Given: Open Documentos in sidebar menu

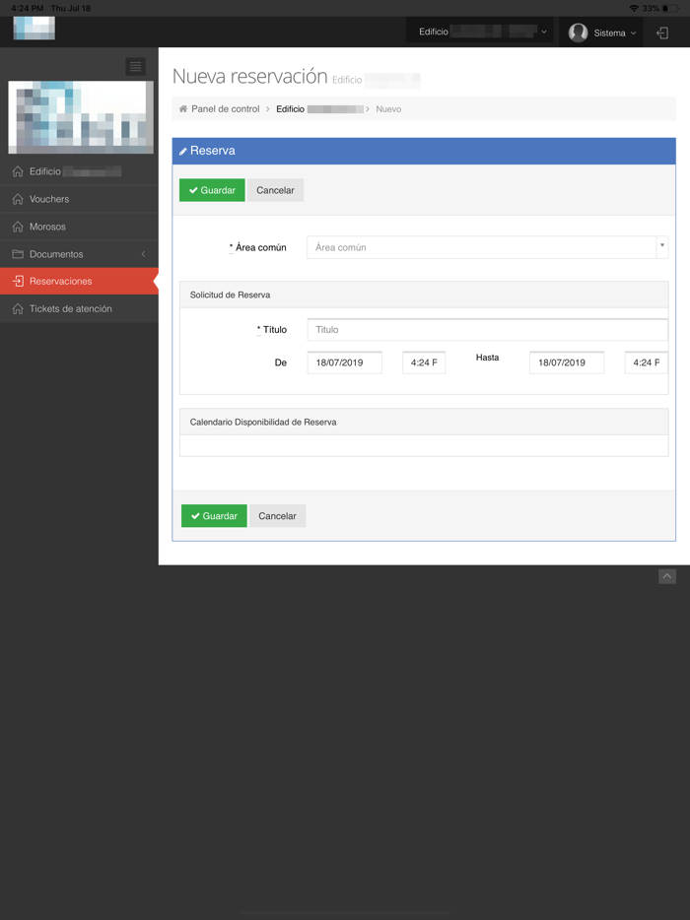Looking at the screenshot, I should click(x=79, y=254).
